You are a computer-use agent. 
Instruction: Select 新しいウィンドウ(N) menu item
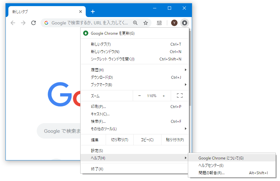click(x=135, y=52)
